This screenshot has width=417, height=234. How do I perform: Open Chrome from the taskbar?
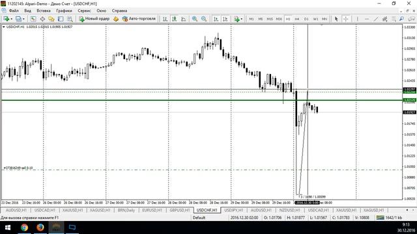click(x=25, y=227)
